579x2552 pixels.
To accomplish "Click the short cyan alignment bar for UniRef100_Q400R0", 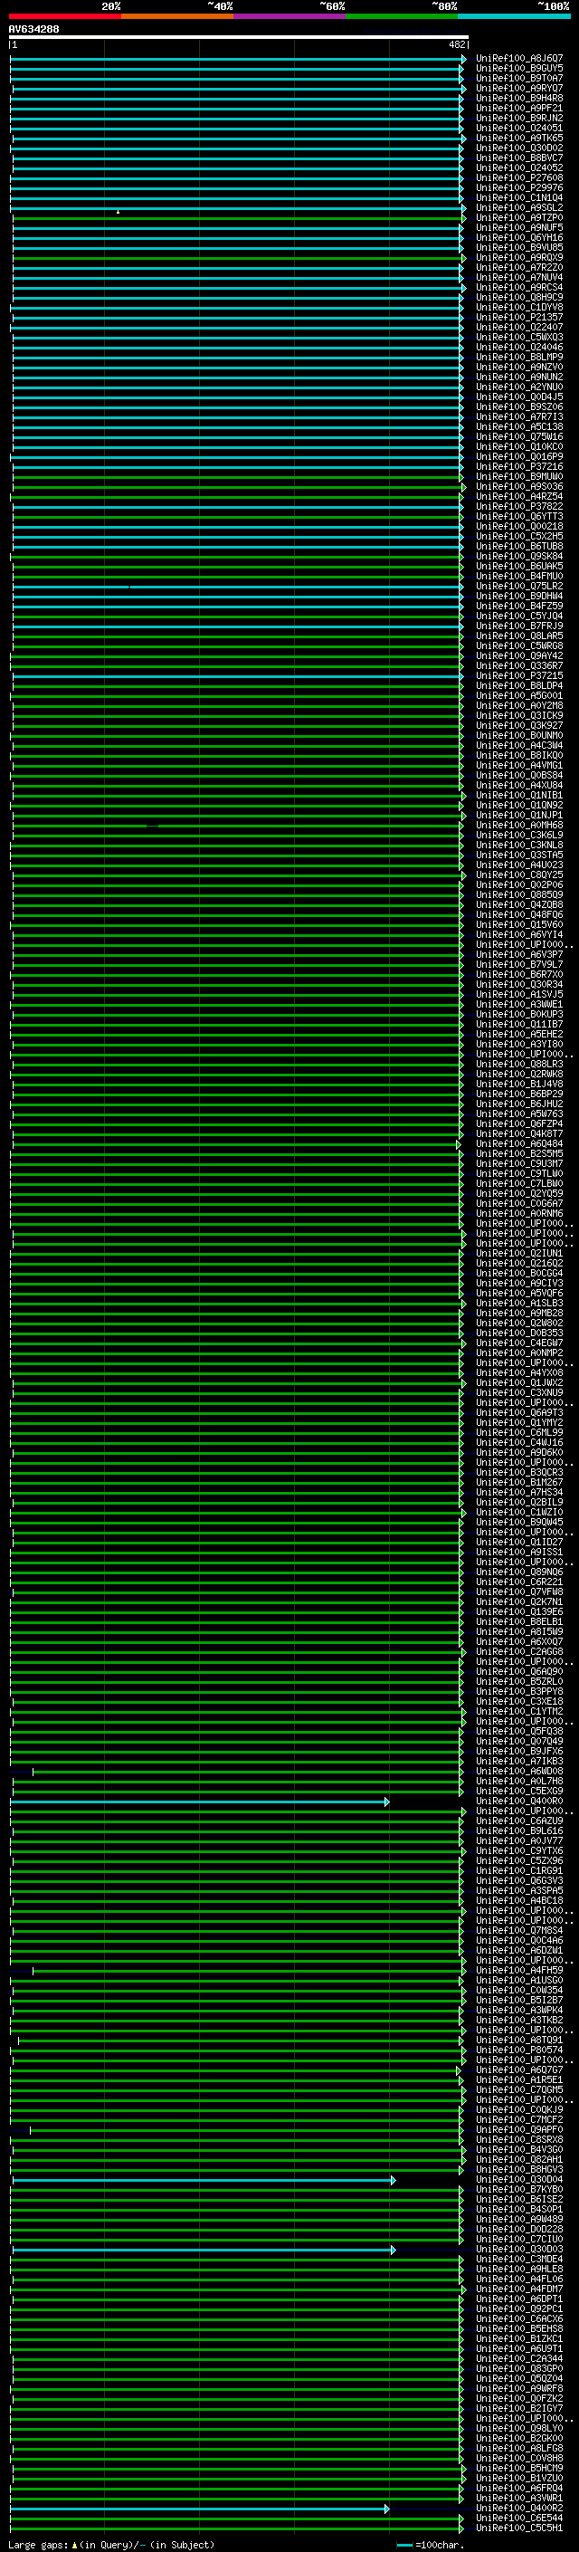I will pos(201,1801).
